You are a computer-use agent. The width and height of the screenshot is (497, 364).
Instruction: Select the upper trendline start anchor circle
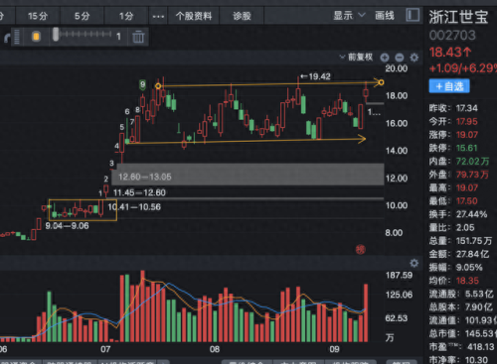click(x=158, y=86)
